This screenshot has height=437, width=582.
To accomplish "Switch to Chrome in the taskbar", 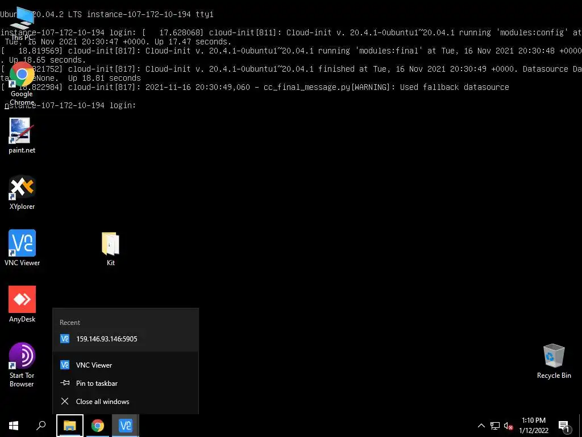I will (x=97, y=426).
